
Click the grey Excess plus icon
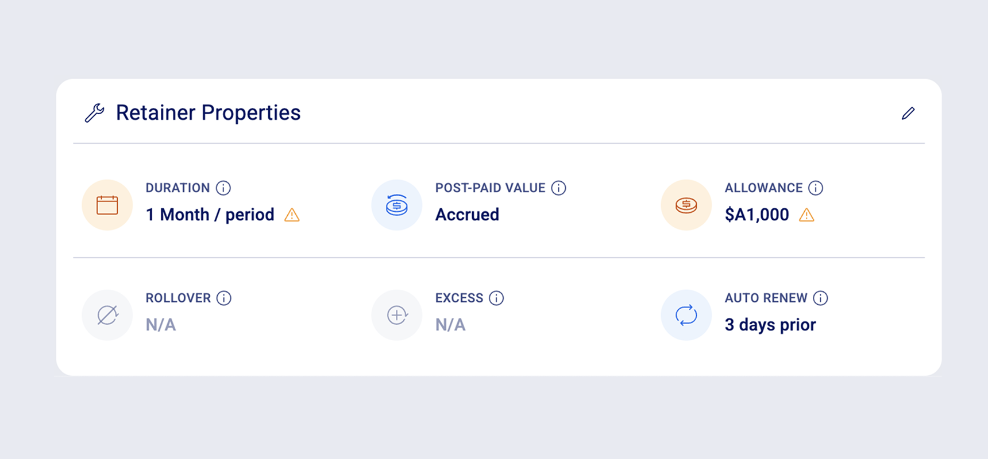pos(397,315)
